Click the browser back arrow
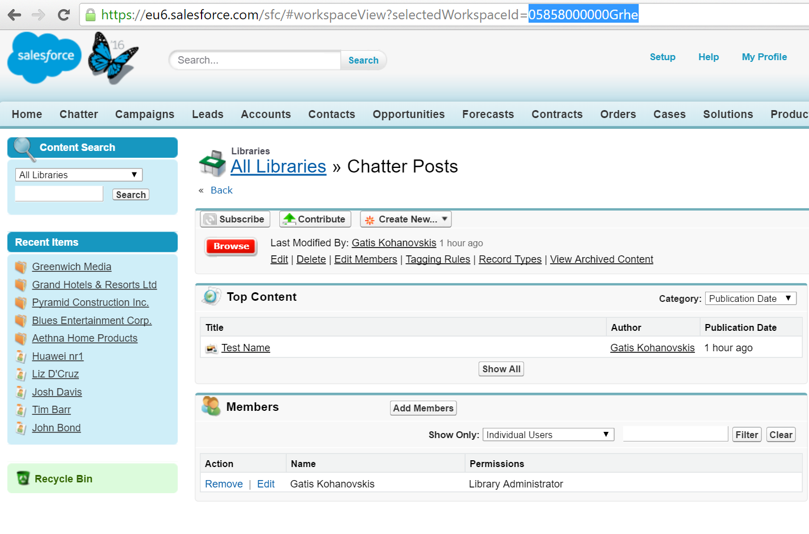Screen dimensions: 809x534 pyautogui.click(x=14, y=15)
